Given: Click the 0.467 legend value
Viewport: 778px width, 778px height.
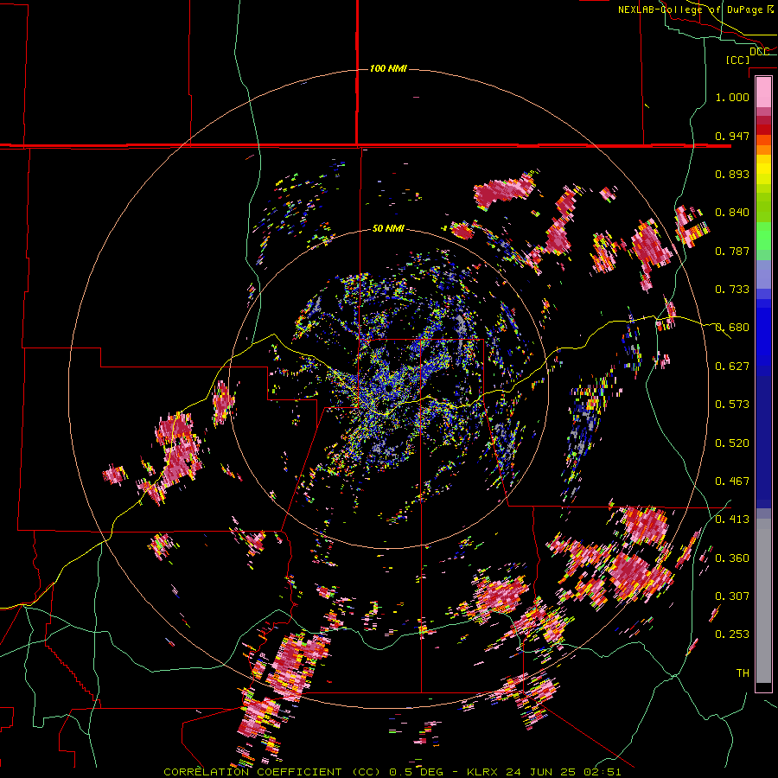Looking at the screenshot, I should tap(732, 481).
